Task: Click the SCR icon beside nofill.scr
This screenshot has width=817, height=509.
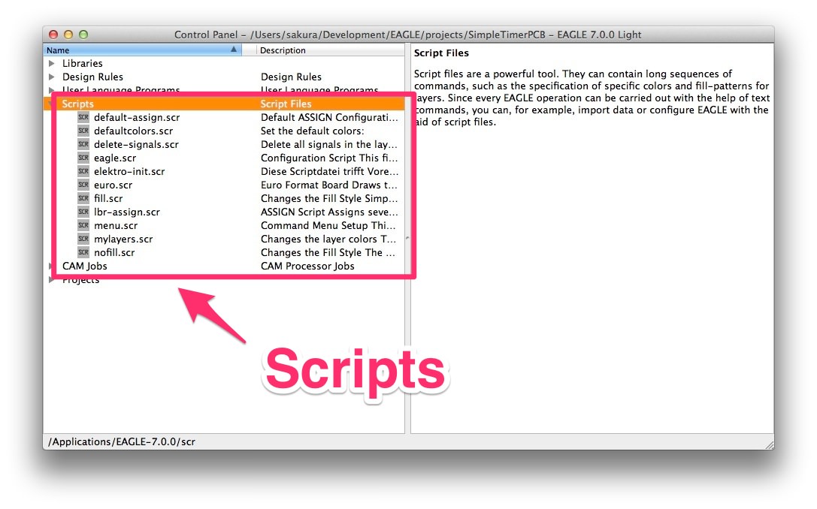Action: coord(83,252)
